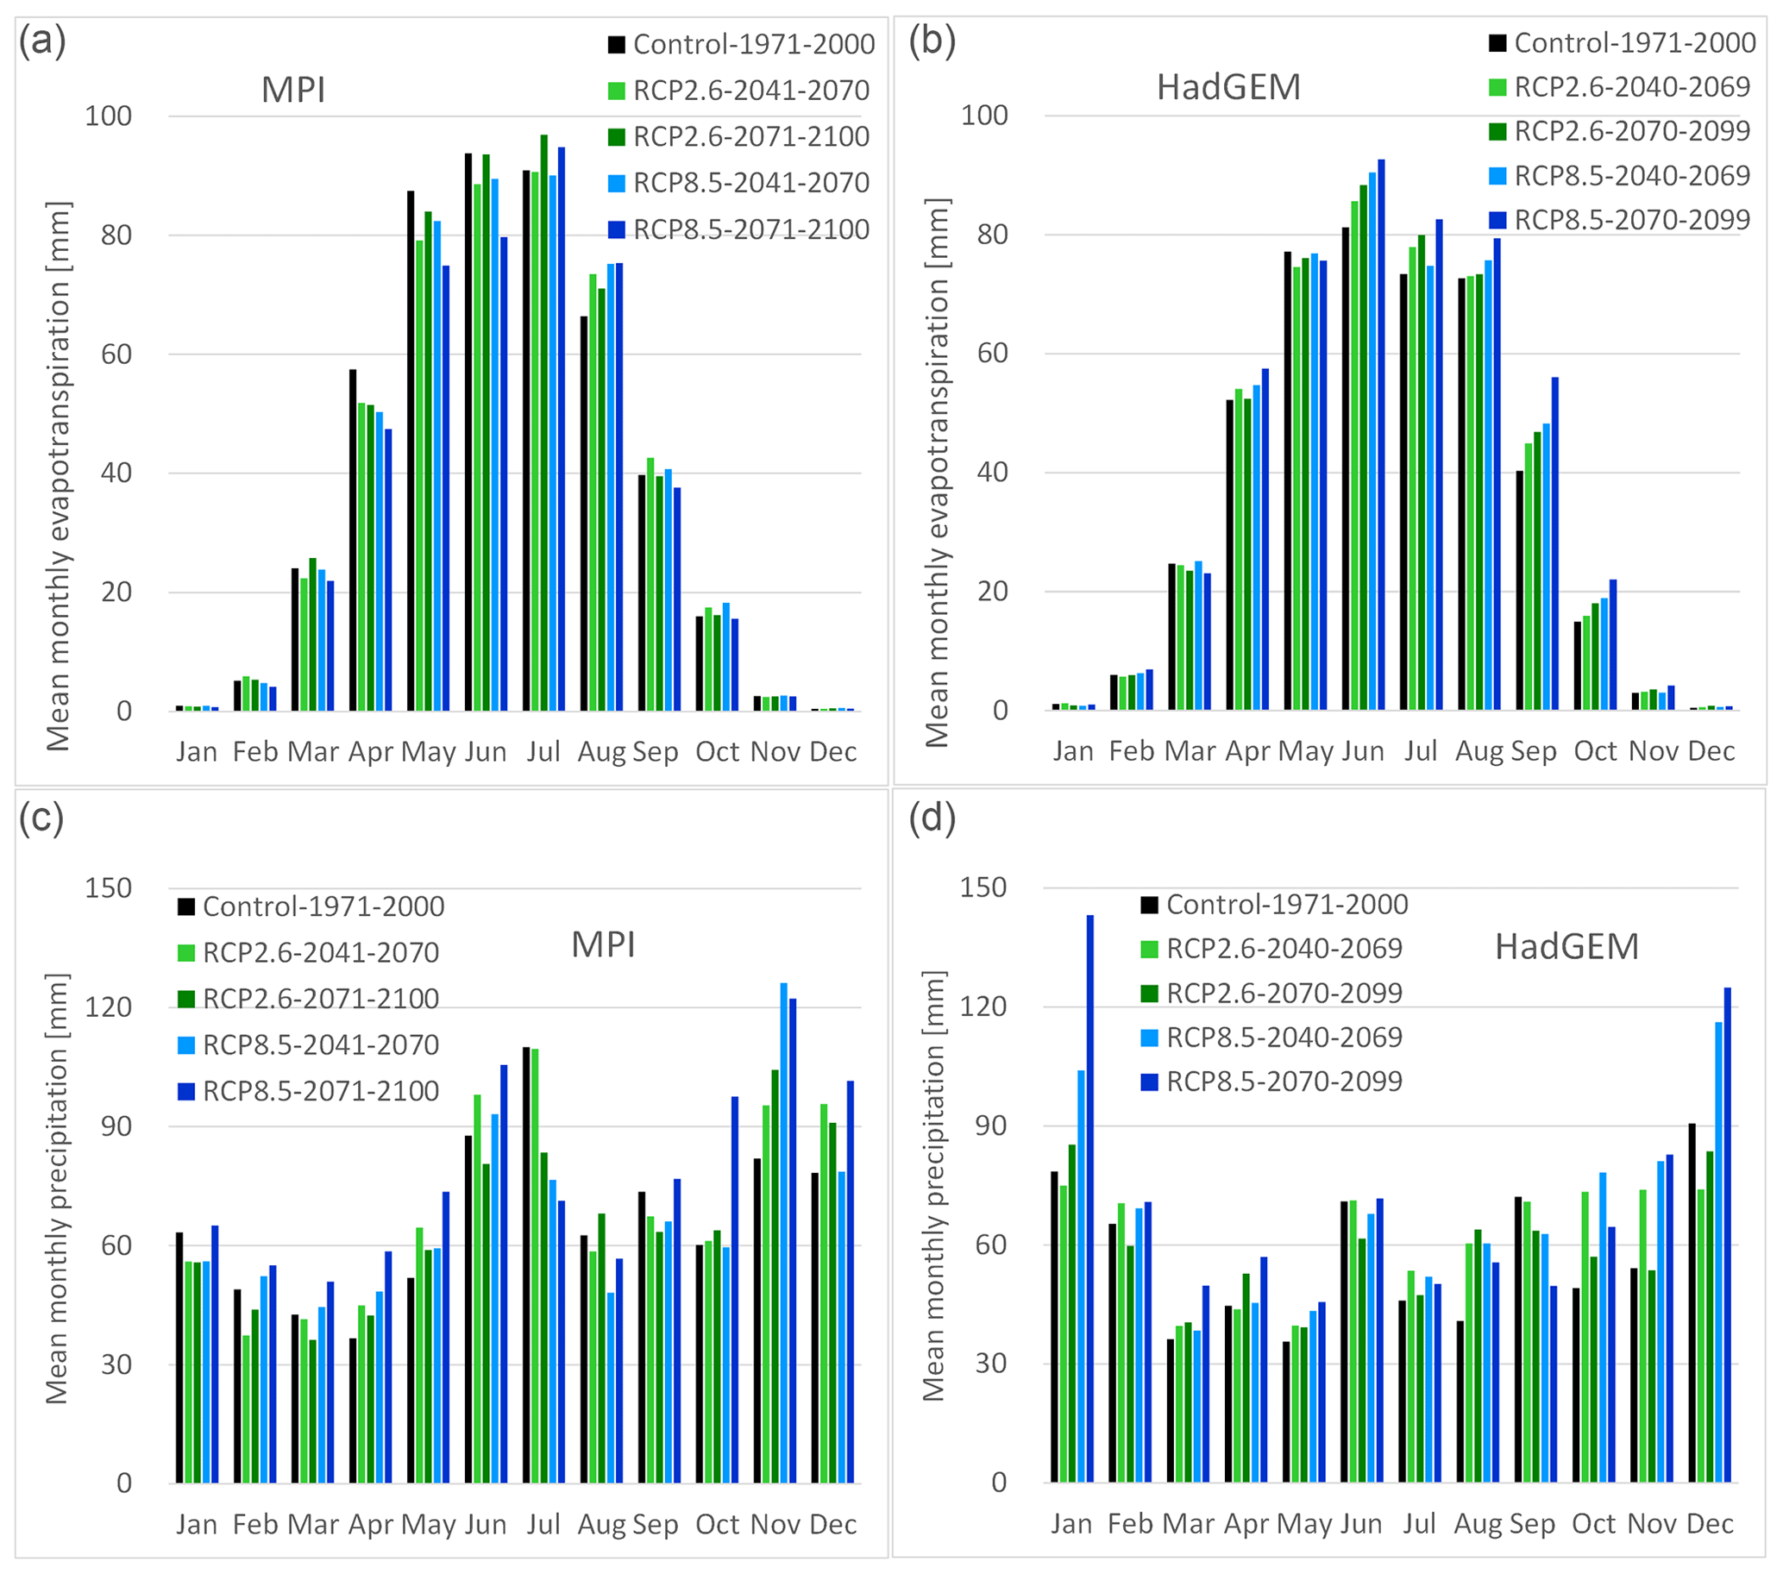Select the MPI title in panel (a)

pos(293,90)
